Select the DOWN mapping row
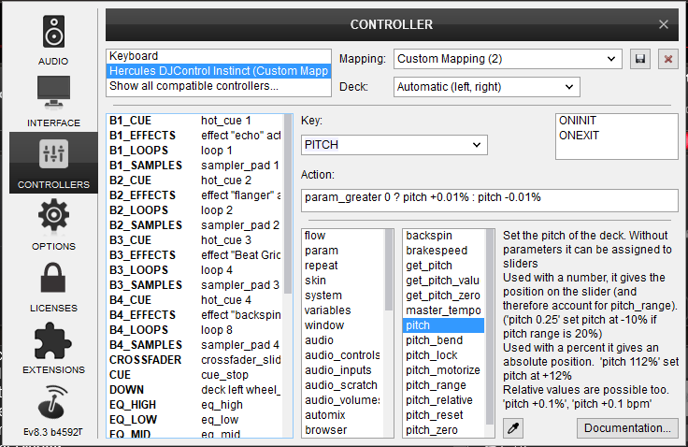 click(195, 390)
